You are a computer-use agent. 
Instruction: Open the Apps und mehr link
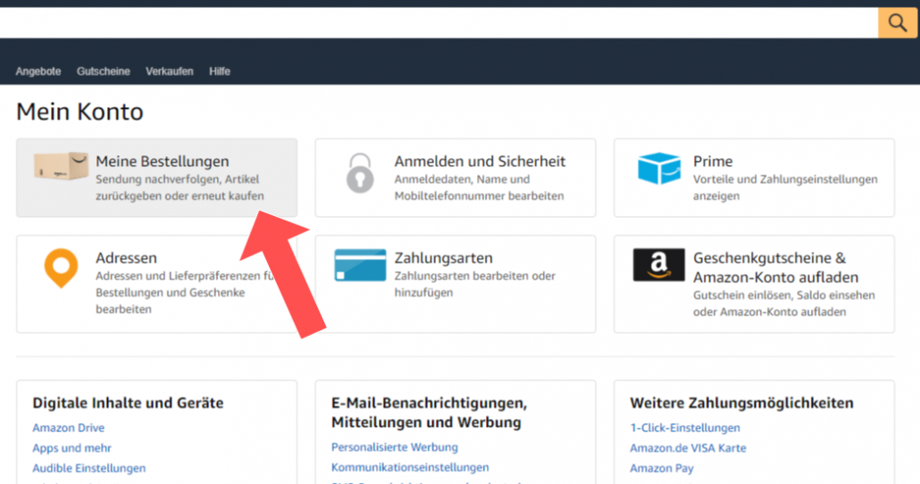(x=72, y=448)
